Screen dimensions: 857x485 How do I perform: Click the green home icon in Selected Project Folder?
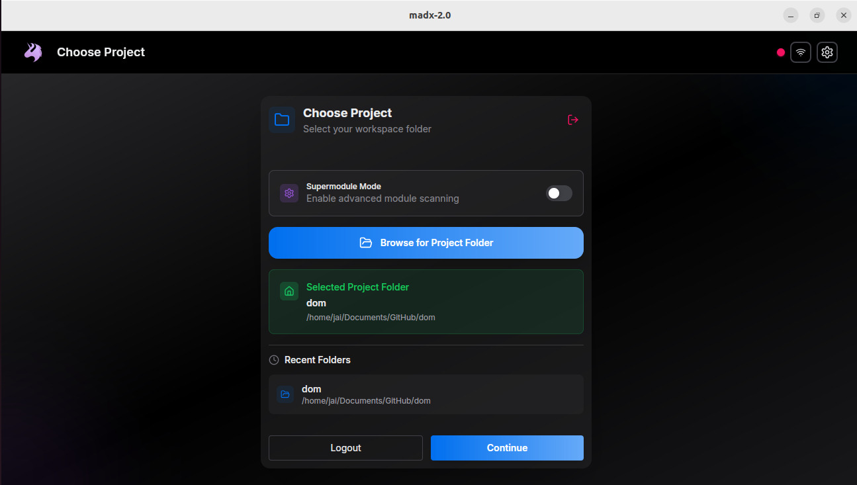pos(289,291)
